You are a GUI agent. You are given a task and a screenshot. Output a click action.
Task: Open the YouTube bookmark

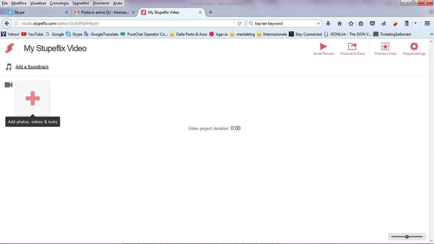[x=32, y=34]
